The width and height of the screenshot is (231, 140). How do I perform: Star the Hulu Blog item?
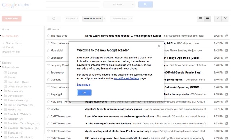coord(48,102)
